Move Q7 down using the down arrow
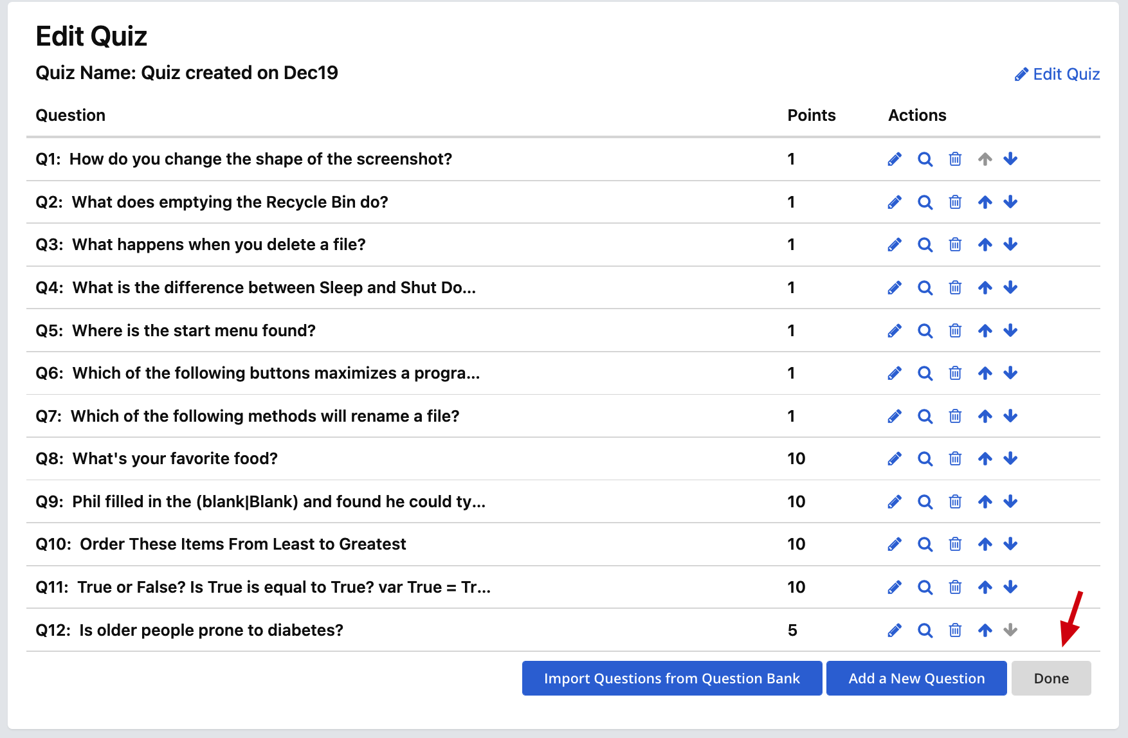Viewport: 1128px width, 738px height. pyautogui.click(x=1010, y=416)
